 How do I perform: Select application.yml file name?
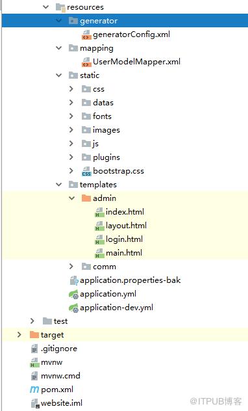(108, 294)
